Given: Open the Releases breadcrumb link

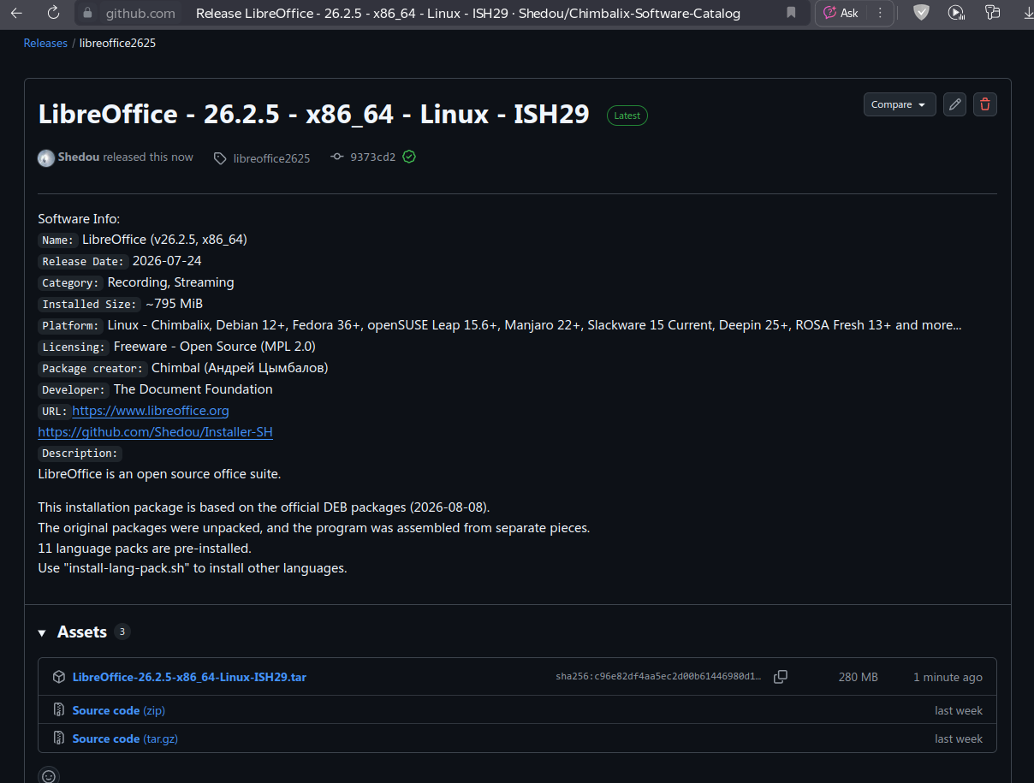Looking at the screenshot, I should tap(45, 43).
